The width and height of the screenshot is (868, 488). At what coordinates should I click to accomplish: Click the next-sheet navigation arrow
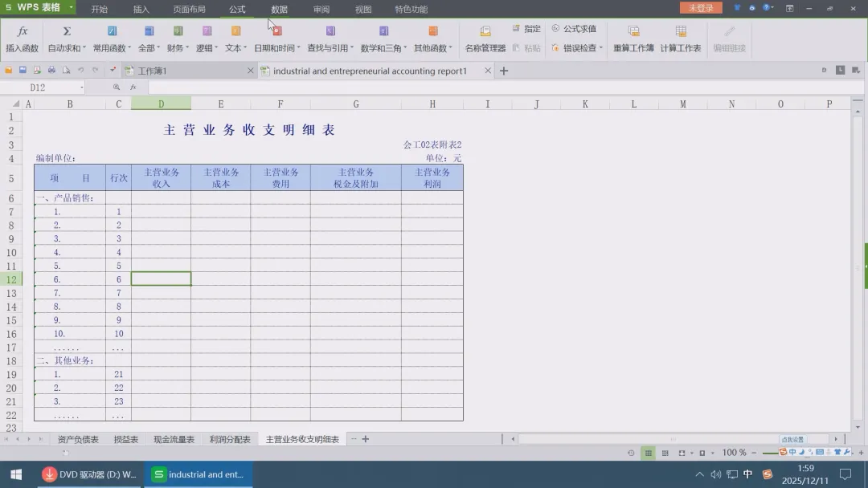coord(29,439)
